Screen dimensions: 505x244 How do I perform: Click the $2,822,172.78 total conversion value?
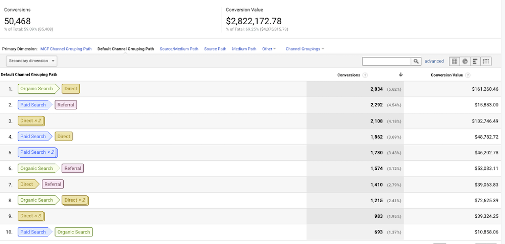pos(254,21)
